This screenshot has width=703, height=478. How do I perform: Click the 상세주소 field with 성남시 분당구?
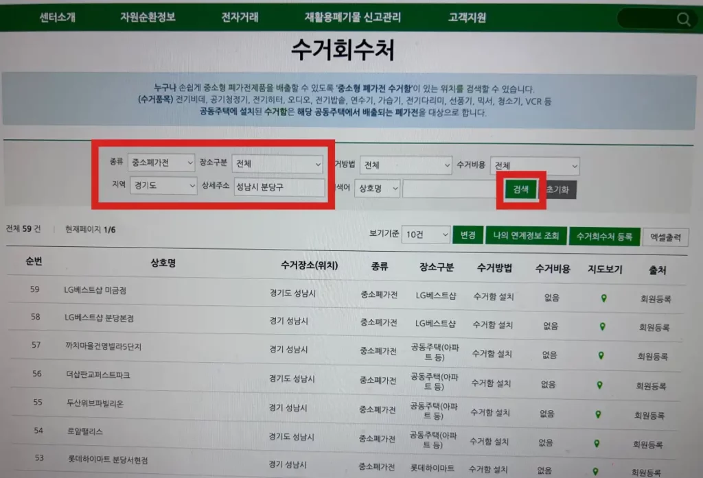279,187
